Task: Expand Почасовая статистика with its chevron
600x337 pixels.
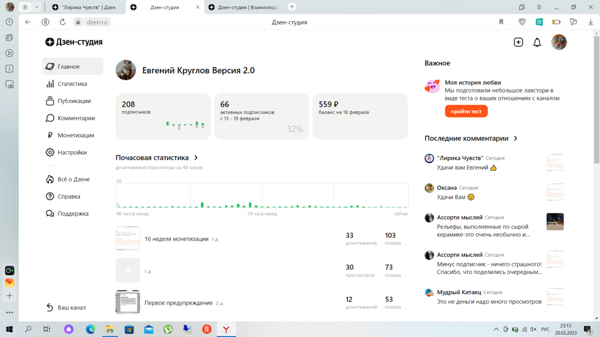Action: pyautogui.click(x=196, y=158)
